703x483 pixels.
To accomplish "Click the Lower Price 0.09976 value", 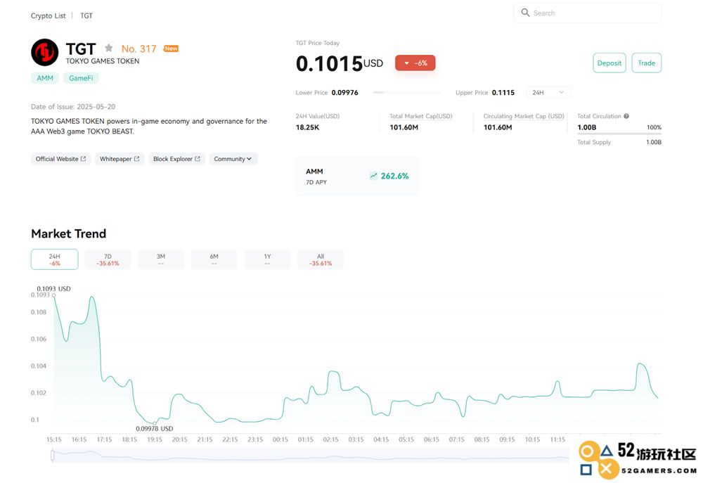I will 344,92.
